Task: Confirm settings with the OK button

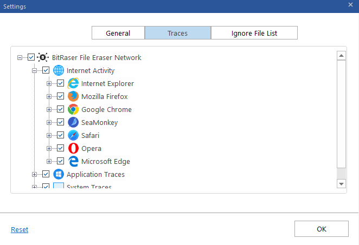Action: (322, 229)
